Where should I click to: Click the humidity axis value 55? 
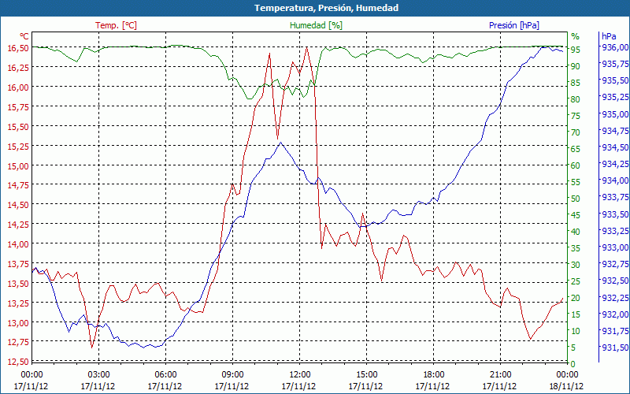(576, 182)
